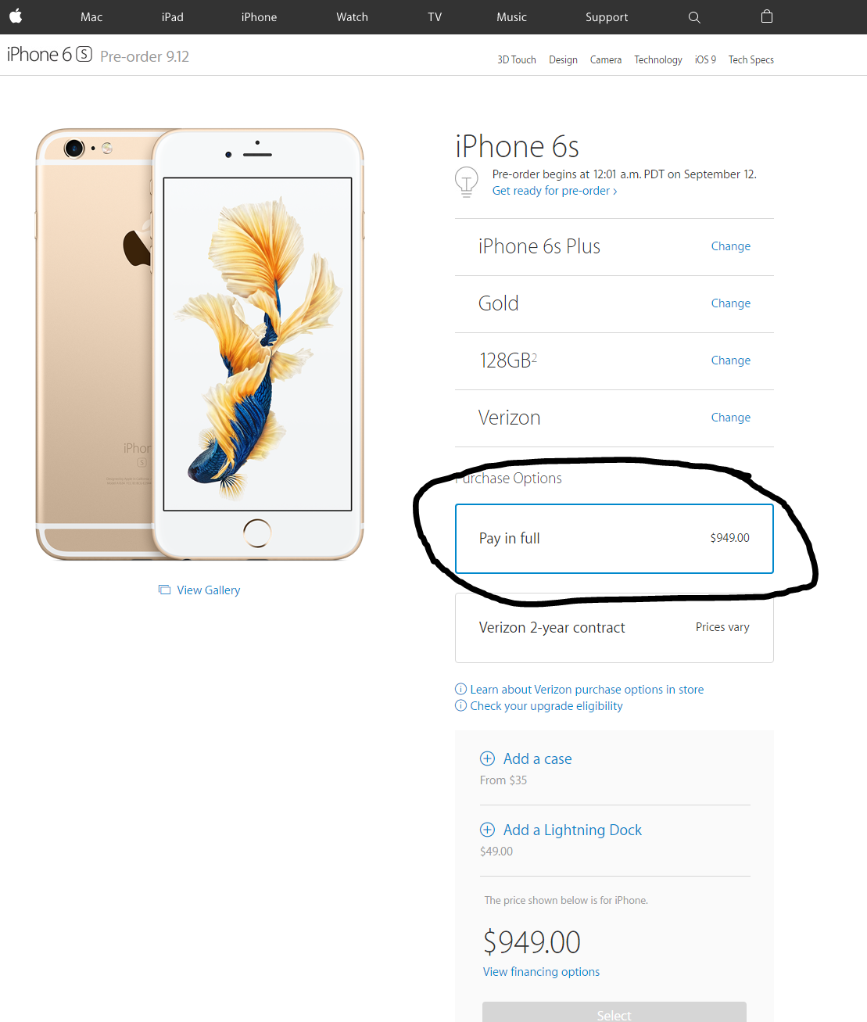Change the iPhone 6s Plus model selection
Viewport: 867px width, 1022px height.
730,246
